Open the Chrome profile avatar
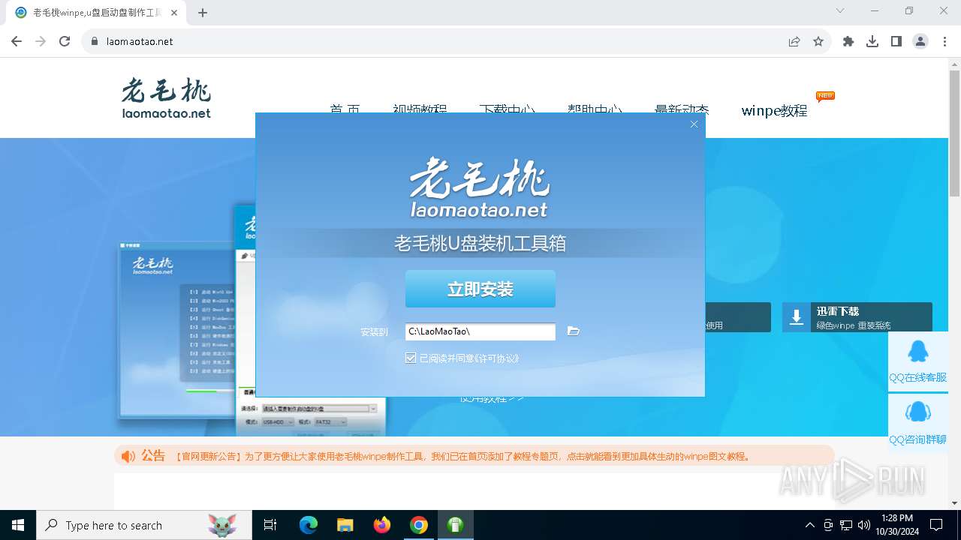The height and width of the screenshot is (540, 961). click(920, 41)
